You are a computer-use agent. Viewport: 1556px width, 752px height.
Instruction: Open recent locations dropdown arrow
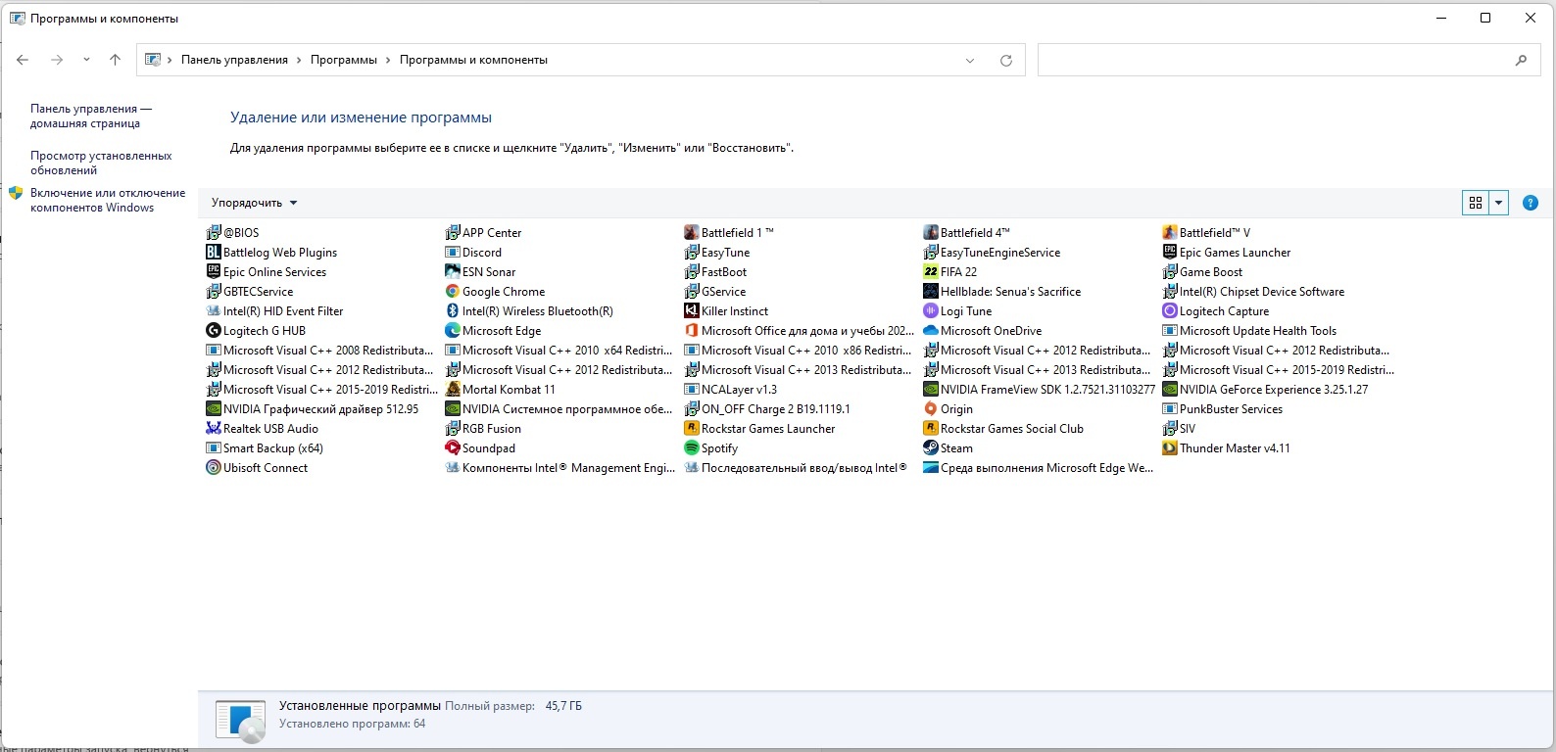click(x=86, y=60)
